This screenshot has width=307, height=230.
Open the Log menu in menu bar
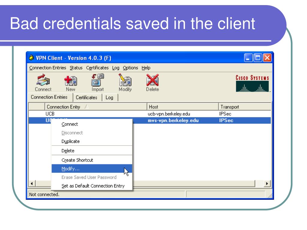[115, 68]
